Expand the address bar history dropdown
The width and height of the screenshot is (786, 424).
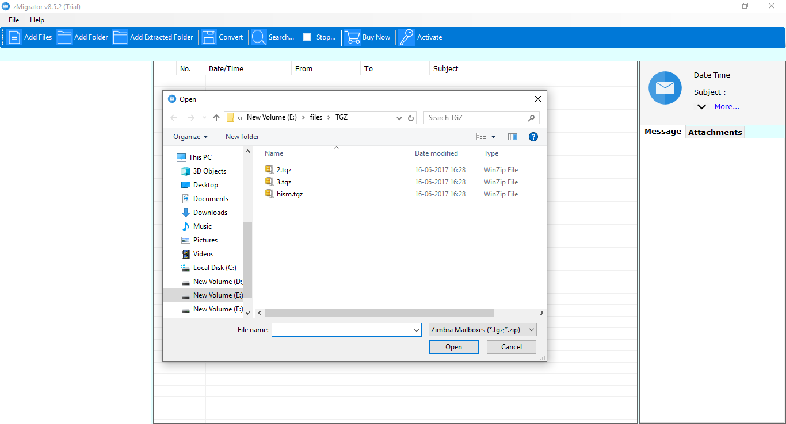click(399, 118)
